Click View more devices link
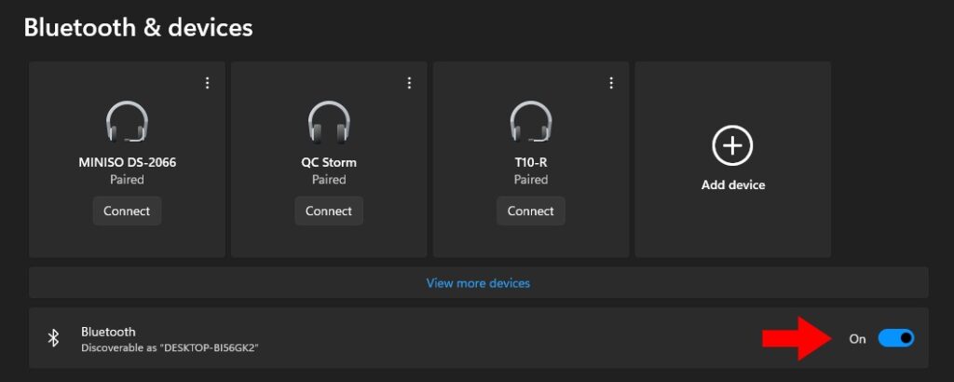Viewport: 954px width, 382px height. click(478, 282)
